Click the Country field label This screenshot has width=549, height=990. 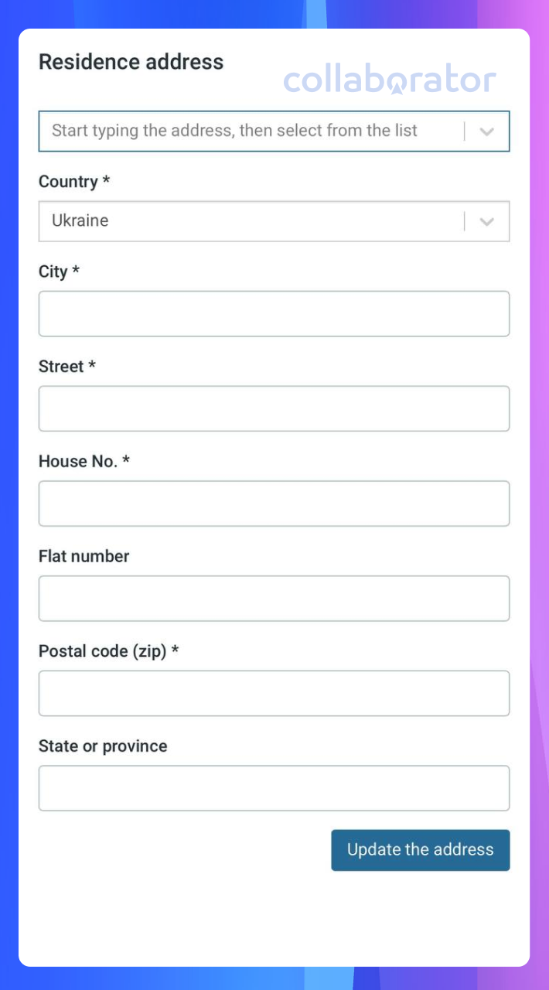click(74, 182)
